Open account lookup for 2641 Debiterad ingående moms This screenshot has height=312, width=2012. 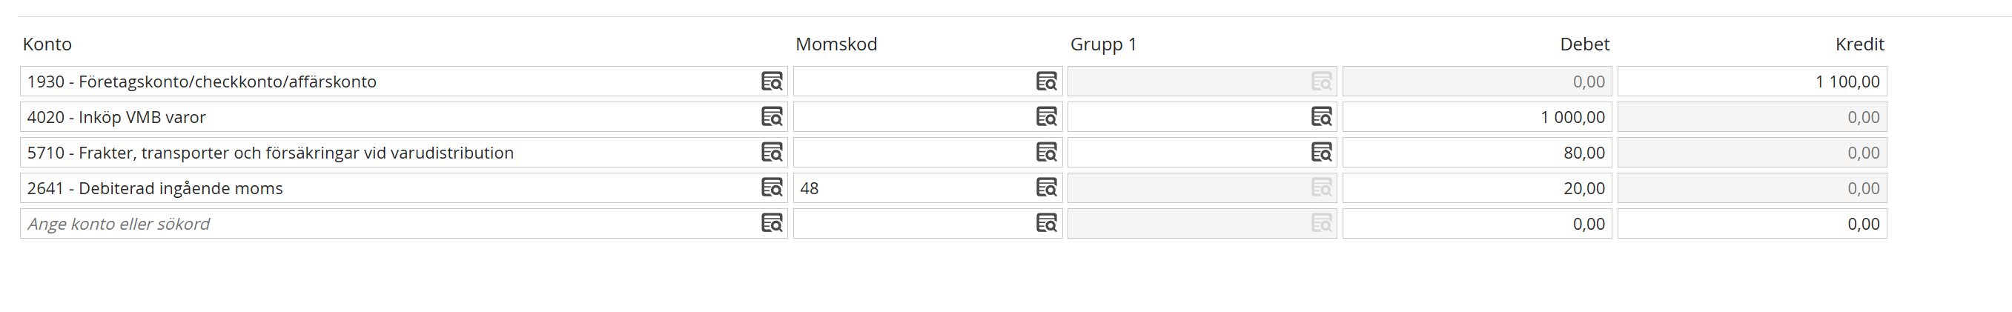[772, 188]
